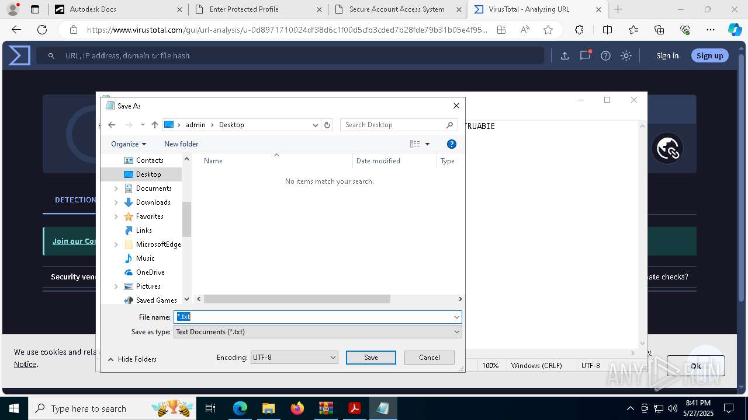This screenshot has height=420, width=748.
Task: Toggle VirusTotal light/dark theme icon
Action: tap(626, 55)
